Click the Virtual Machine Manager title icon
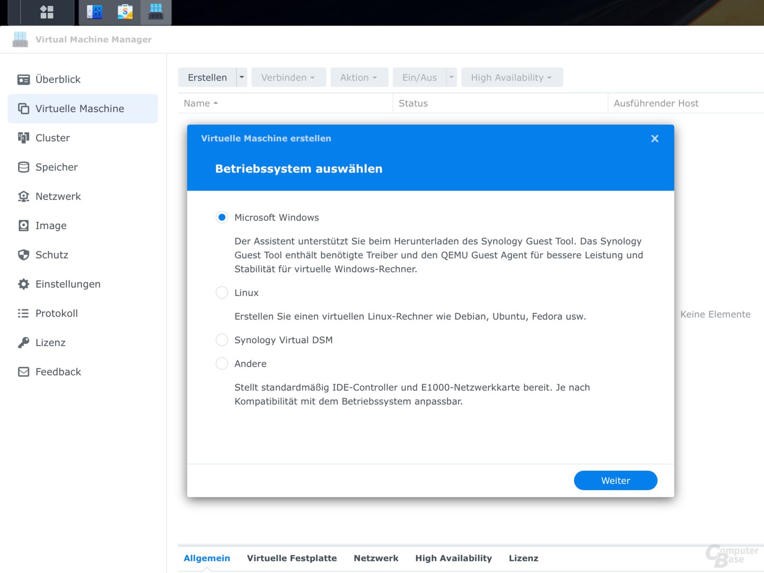The image size is (764, 573). click(x=20, y=39)
